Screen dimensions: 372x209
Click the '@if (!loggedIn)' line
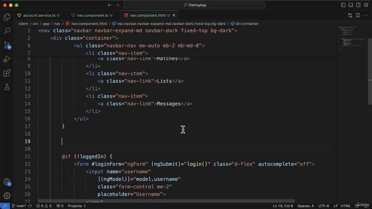pos(87,157)
